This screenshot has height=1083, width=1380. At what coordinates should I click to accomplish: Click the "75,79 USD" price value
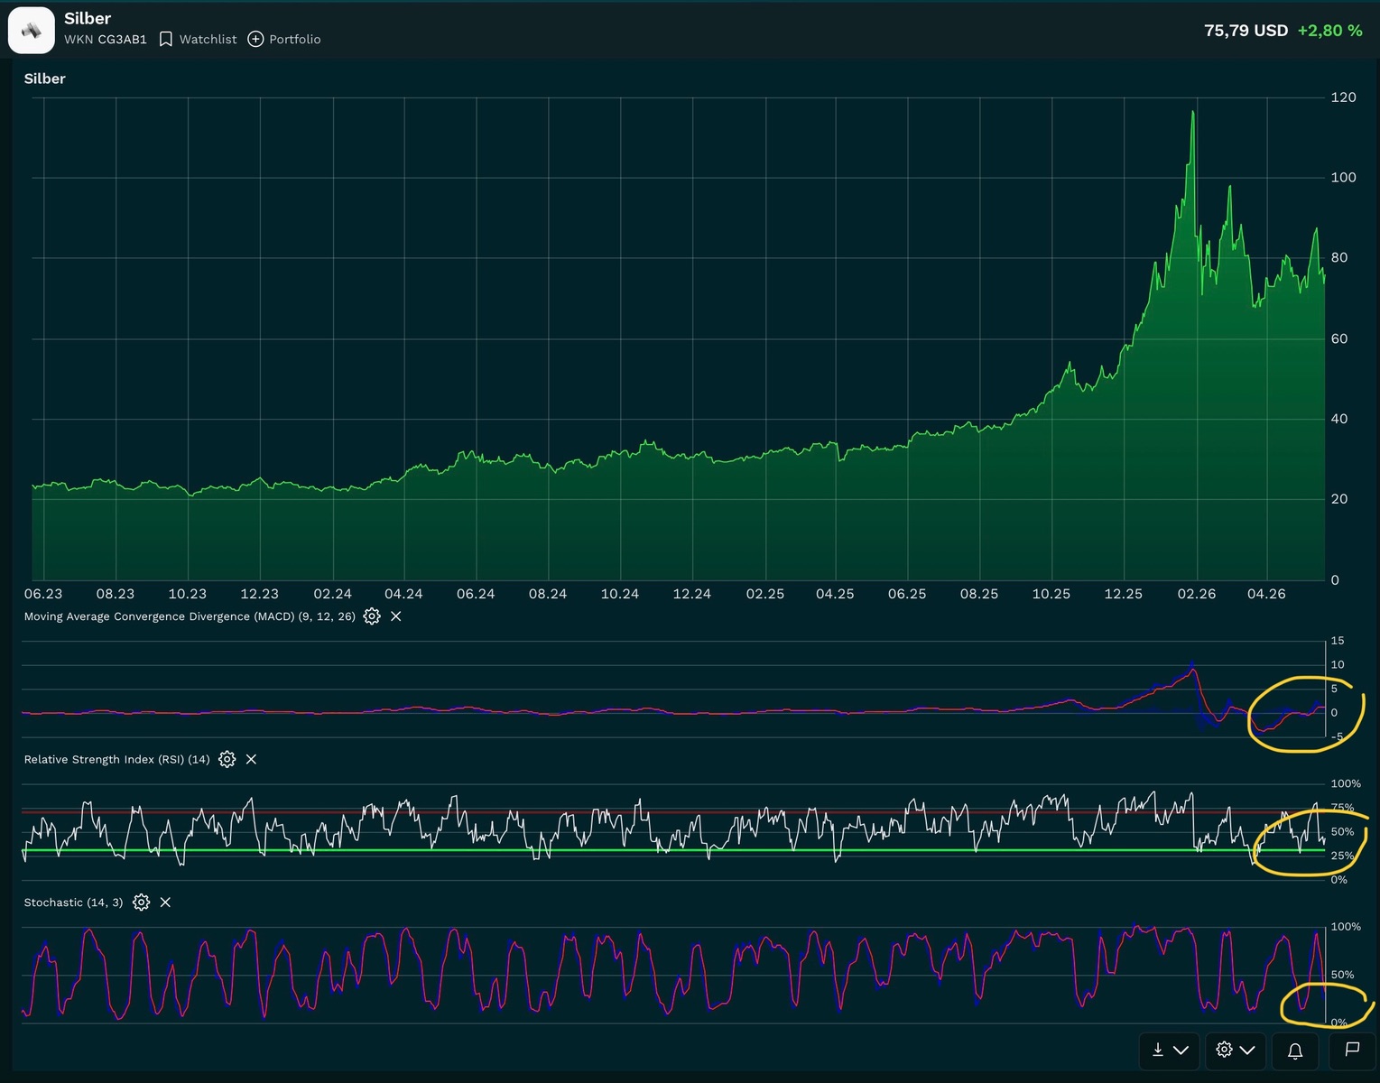(1246, 31)
